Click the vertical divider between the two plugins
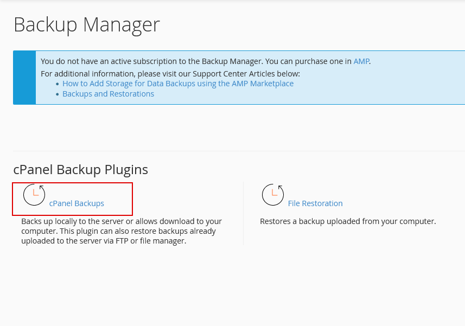Image resolution: width=465 pixels, height=326 pixels. pyautogui.click(x=244, y=214)
